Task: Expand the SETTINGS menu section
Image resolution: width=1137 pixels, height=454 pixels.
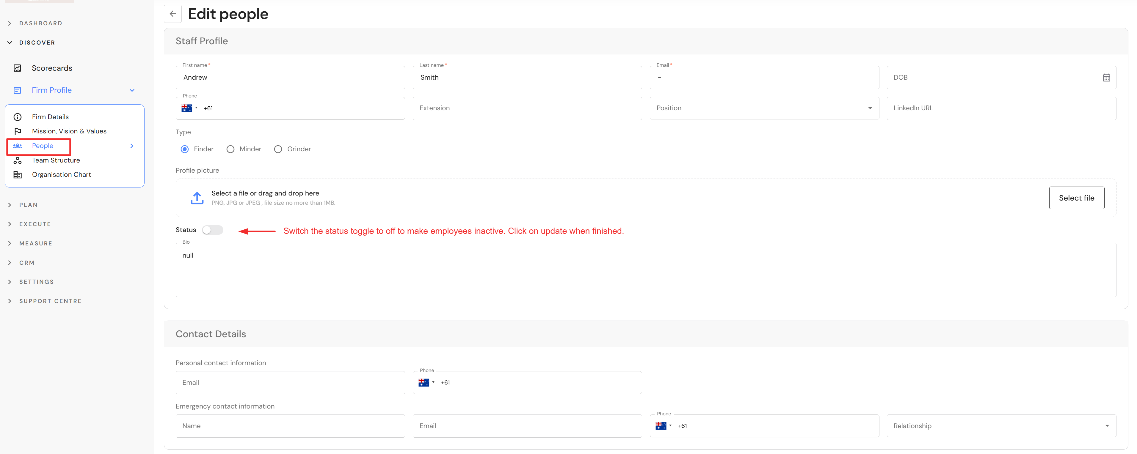Action: point(36,282)
